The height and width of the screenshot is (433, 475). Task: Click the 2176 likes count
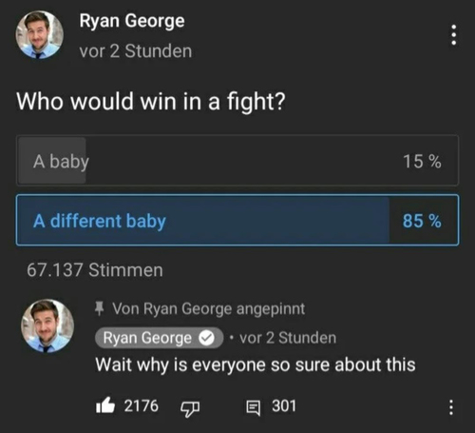pos(141,405)
